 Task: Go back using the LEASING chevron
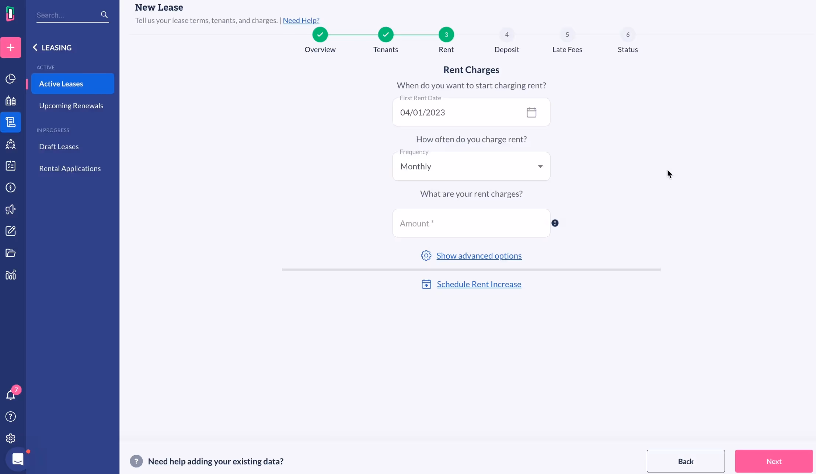(35, 48)
